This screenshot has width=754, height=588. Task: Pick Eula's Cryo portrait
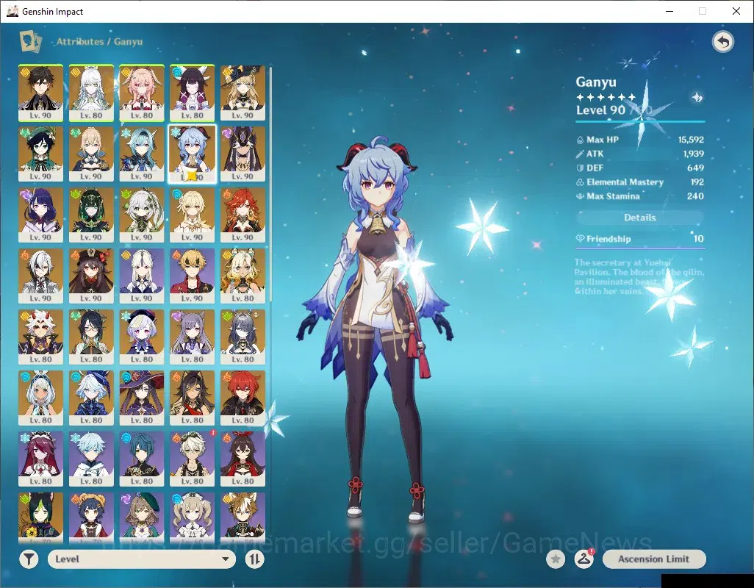[142, 154]
